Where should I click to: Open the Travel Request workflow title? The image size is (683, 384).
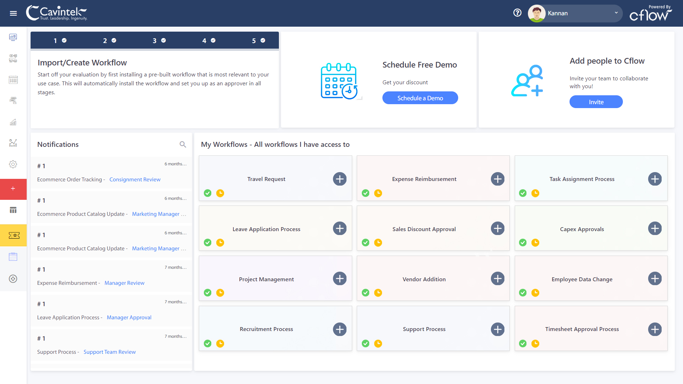pos(266,179)
